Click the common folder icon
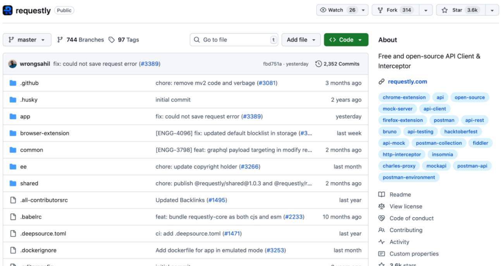The width and height of the screenshot is (501, 266). (x=13, y=150)
